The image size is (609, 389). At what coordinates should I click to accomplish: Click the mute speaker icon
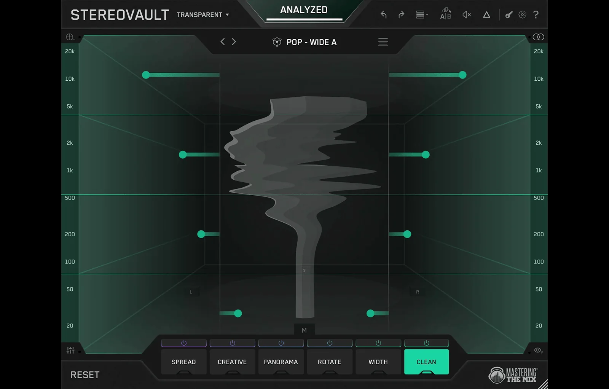467,15
